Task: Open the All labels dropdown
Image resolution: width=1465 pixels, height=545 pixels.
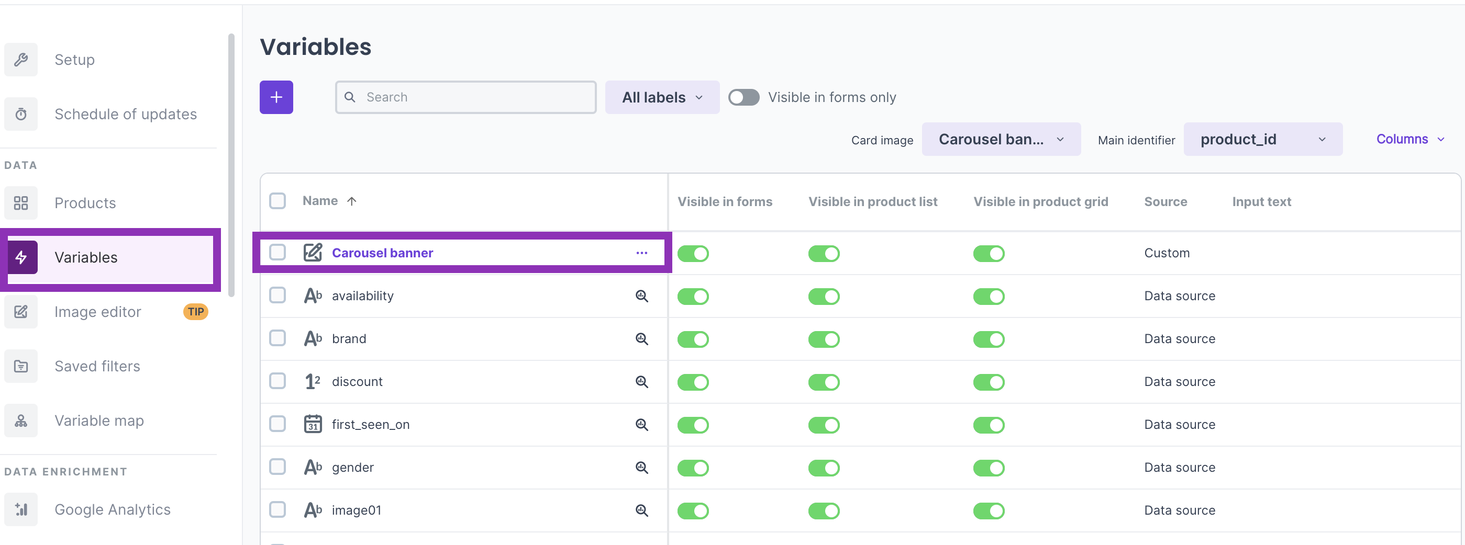Action: pyautogui.click(x=662, y=97)
